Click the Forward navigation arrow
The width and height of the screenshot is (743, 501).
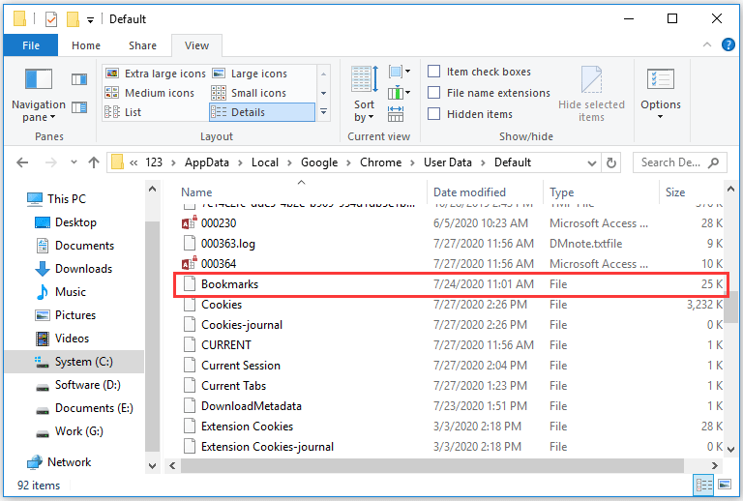[50, 162]
